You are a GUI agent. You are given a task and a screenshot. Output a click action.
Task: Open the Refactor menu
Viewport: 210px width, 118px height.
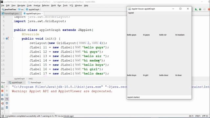pyautogui.click(x=46, y=6)
